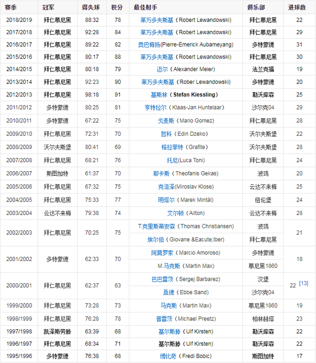Click the 基斯林 player link
The height and width of the screenshot is (363, 316).
[x=159, y=95]
